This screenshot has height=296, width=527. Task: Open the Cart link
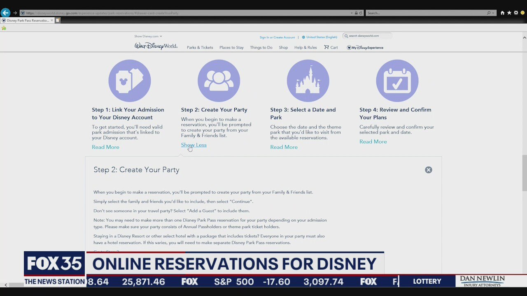[331, 48]
